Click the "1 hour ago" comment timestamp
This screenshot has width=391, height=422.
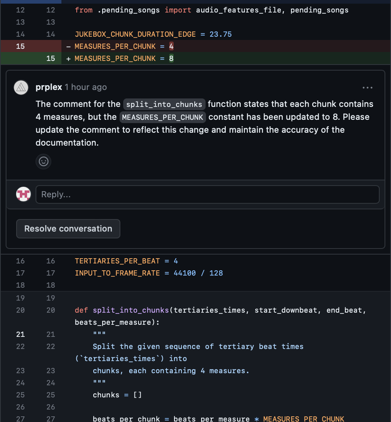(x=86, y=87)
